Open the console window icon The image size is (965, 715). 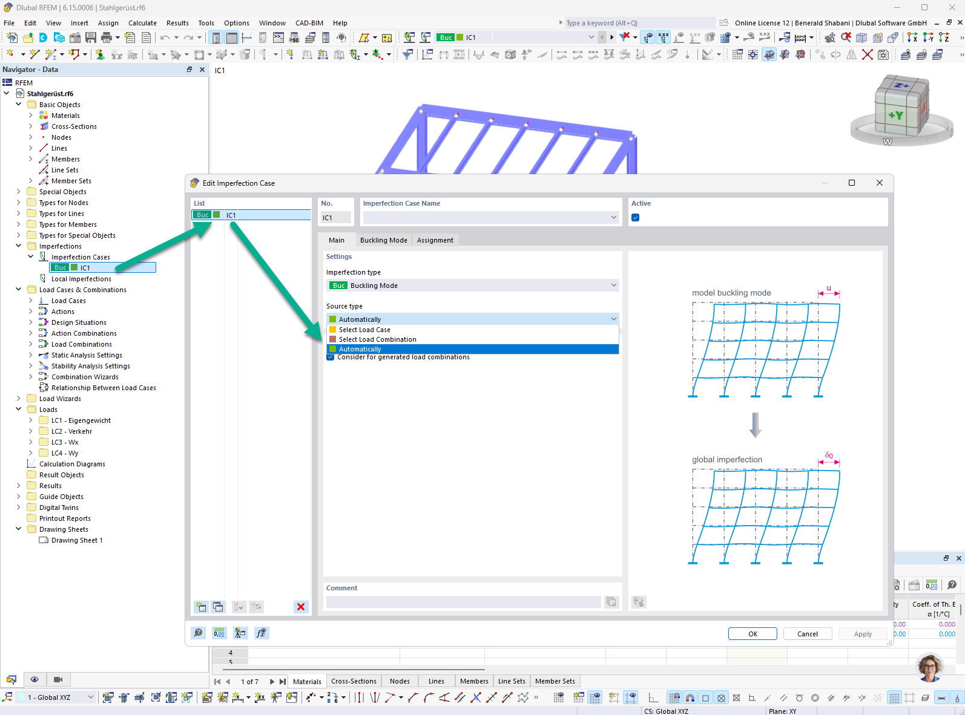[x=278, y=38]
